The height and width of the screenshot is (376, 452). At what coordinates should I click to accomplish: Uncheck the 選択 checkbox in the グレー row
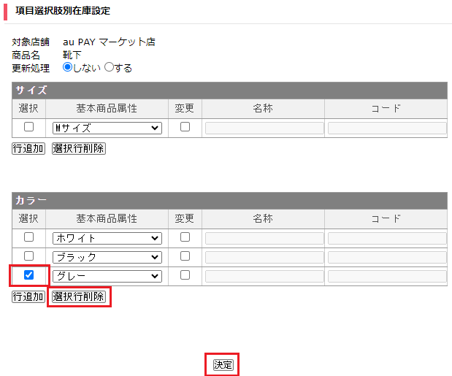pyautogui.click(x=28, y=275)
